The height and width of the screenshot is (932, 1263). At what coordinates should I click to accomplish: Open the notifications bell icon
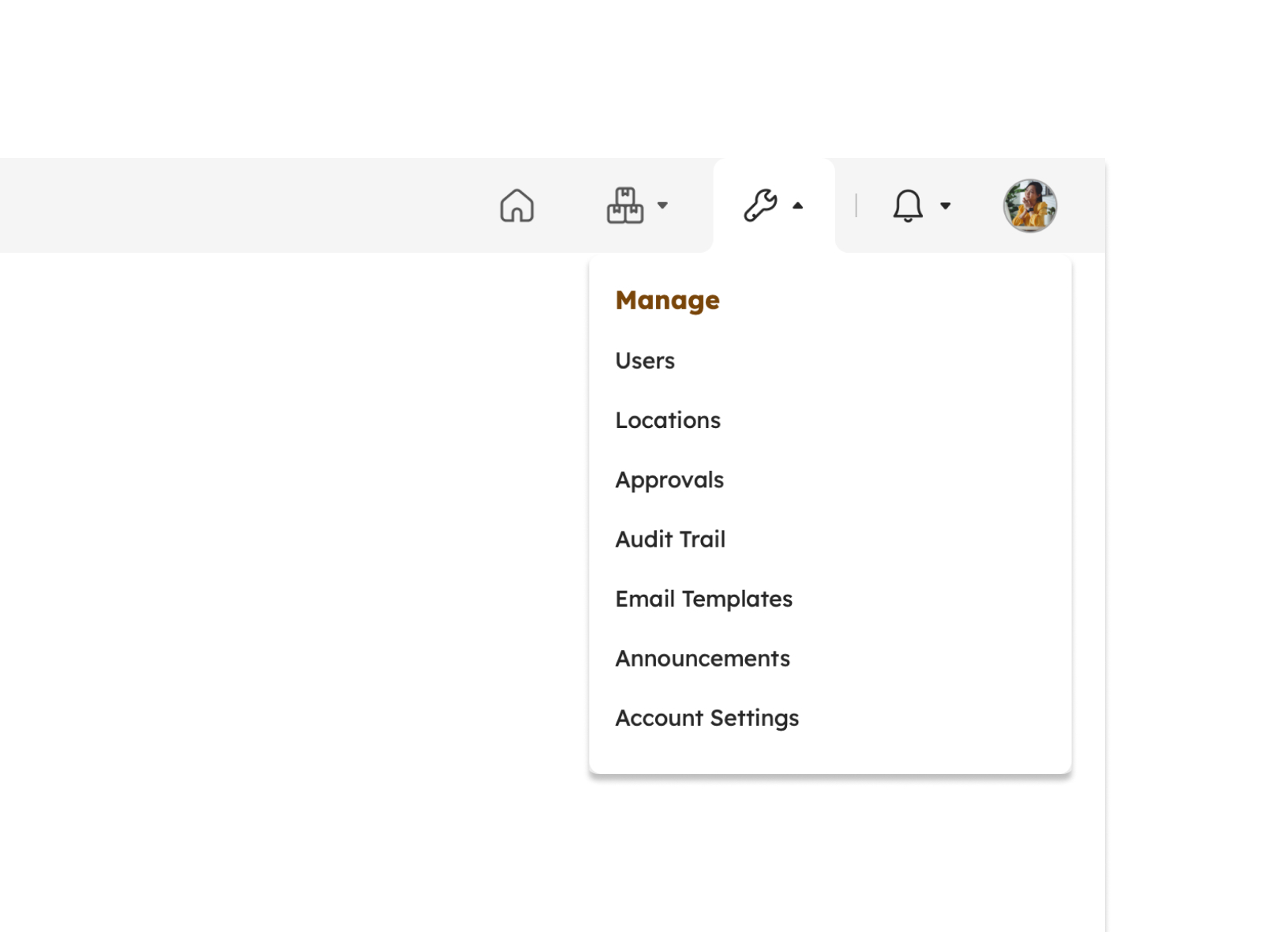[908, 205]
